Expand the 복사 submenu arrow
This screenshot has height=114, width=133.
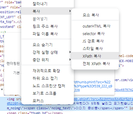(x=70, y=11)
